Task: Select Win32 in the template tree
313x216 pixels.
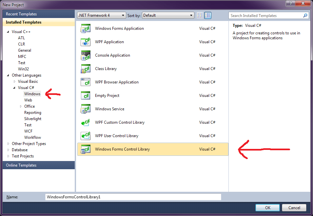Action: click(23, 69)
